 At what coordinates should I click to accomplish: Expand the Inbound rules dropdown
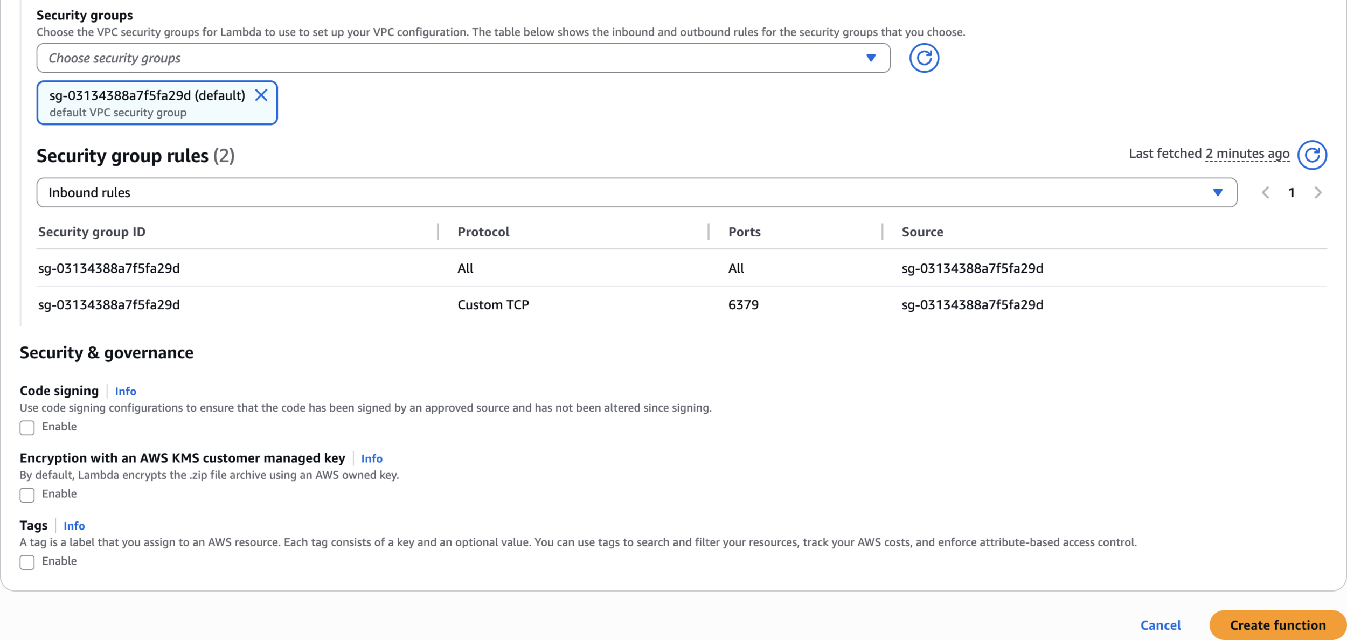pyautogui.click(x=636, y=193)
